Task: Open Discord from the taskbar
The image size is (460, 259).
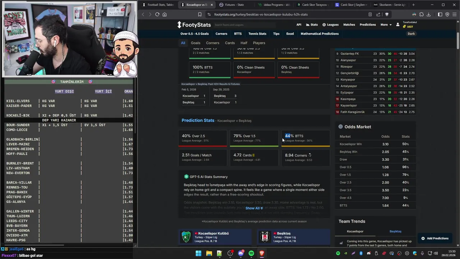Action: tap(241, 253)
